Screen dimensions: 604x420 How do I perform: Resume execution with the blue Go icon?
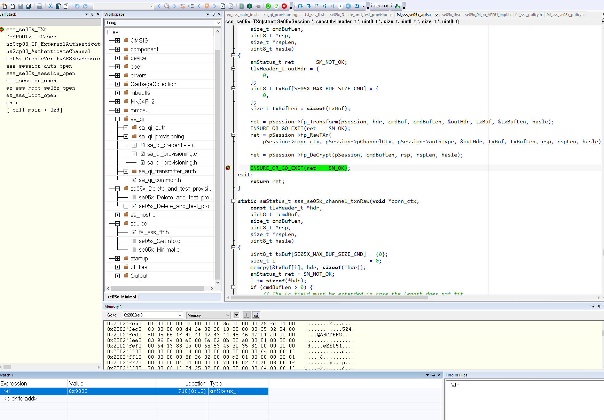pos(340,6)
